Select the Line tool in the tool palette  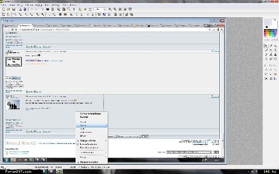click(x=266, y=50)
